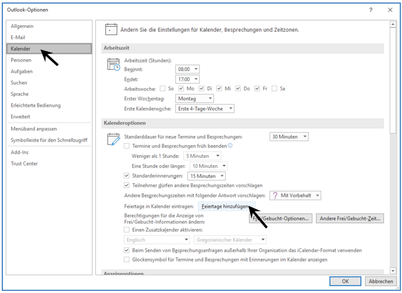This screenshot has width=402, height=293.
Task: Uncheck 'Teilnehmer dürfen andere Besprechungszeiten vorschlagen'
Action: (127, 185)
